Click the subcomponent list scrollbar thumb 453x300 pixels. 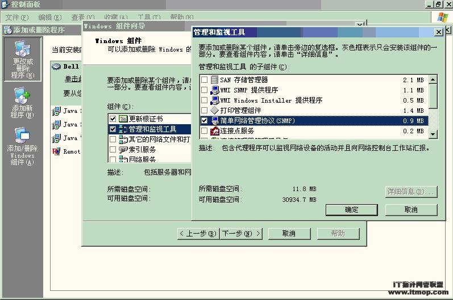coord(433,96)
